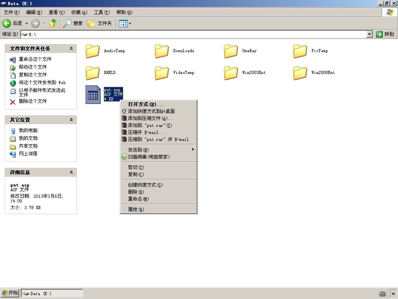Choose 重命名(M) in context menu
Screen dimensions: 398x299
click(x=159, y=199)
